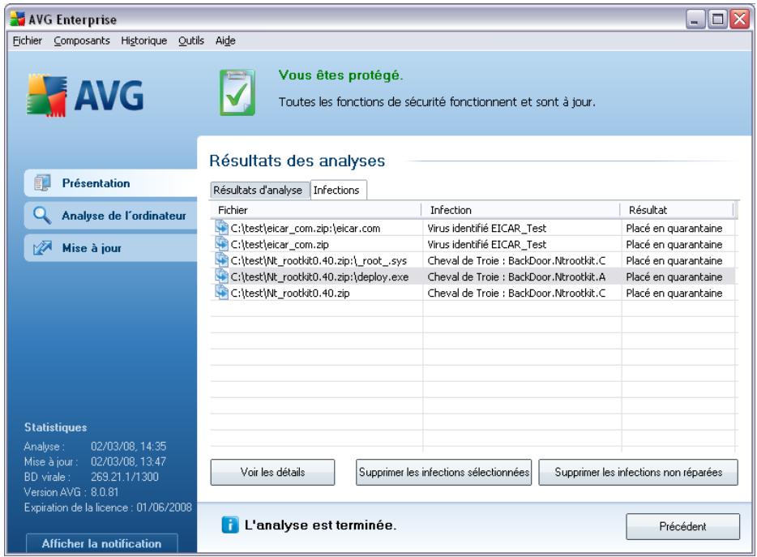Click the AVG Enterprise title bar icon
This screenshot has height=557, width=757.
tap(17, 19)
